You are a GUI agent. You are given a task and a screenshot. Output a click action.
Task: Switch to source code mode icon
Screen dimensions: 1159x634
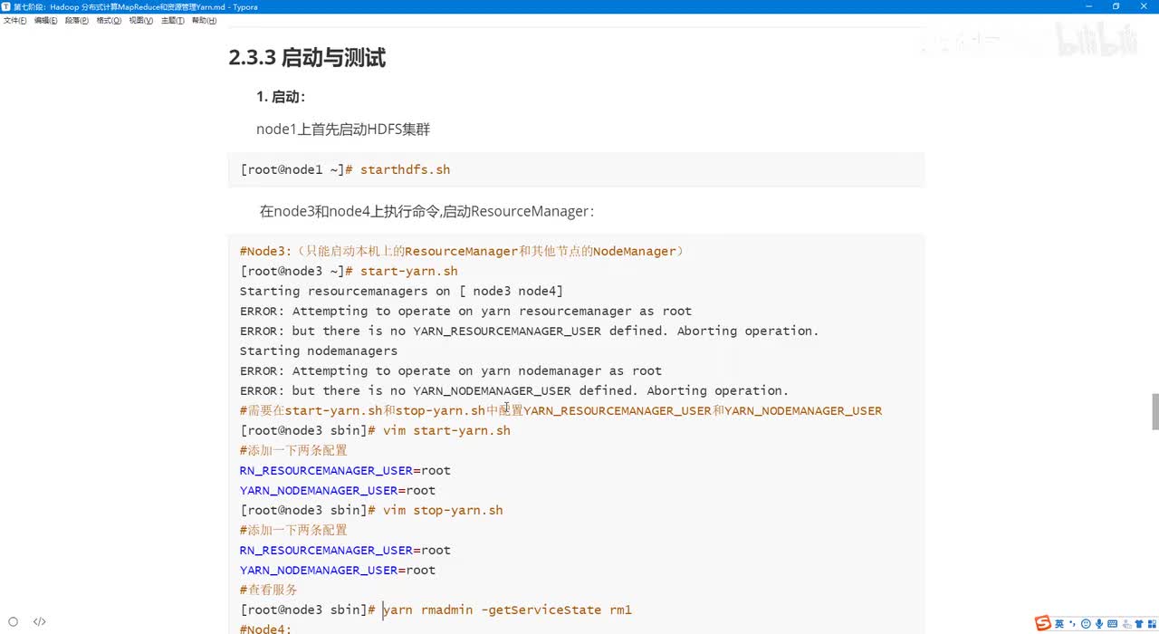pos(40,621)
